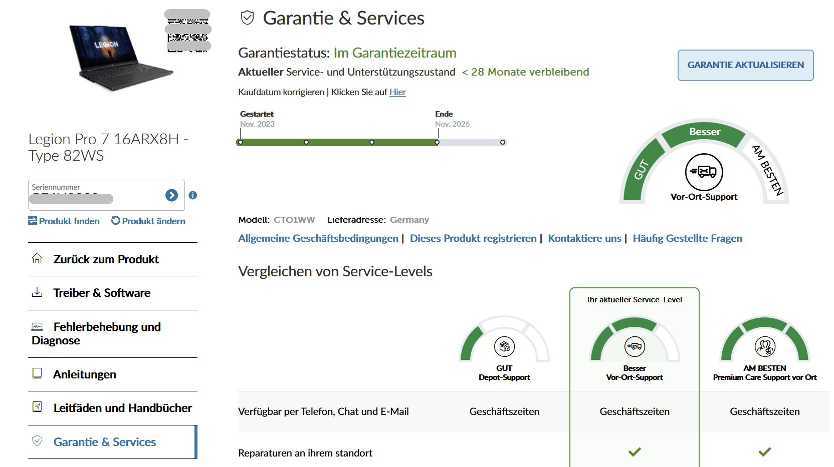Click the Depot-Support box icon

click(x=504, y=346)
